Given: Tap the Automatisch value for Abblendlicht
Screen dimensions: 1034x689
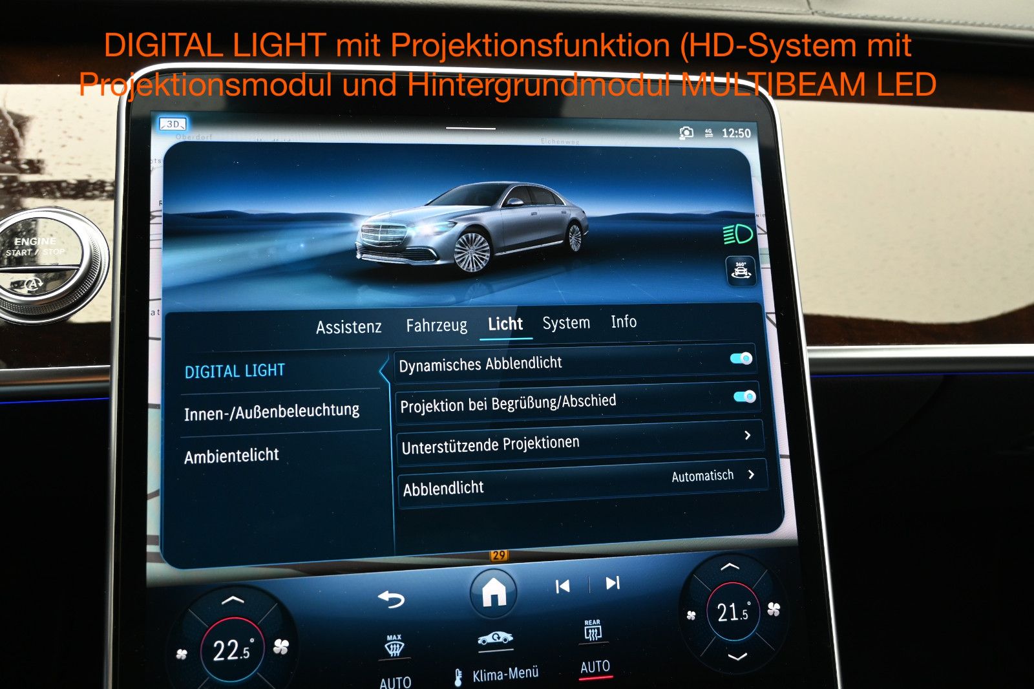Looking at the screenshot, I should 702,476.
